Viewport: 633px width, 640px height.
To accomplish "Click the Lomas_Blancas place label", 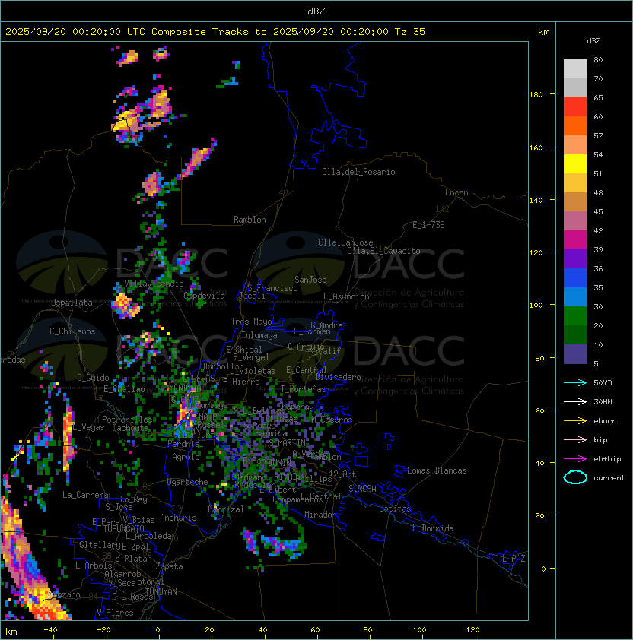I will [437, 470].
